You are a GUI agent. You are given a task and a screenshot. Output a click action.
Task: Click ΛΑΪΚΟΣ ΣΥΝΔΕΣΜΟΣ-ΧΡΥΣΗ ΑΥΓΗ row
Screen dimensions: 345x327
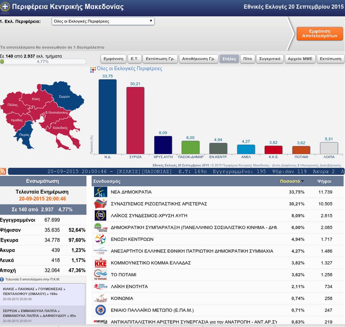[x=217, y=215]
